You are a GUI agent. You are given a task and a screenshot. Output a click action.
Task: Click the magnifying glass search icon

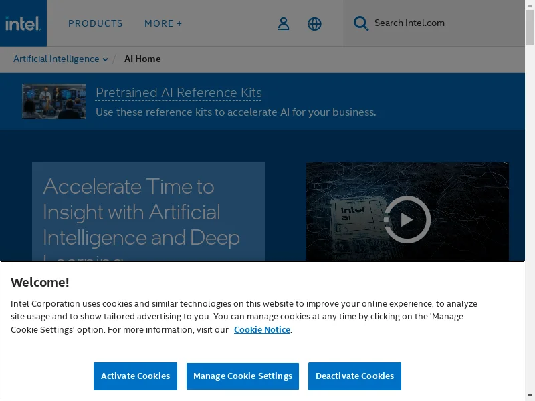[360, 23]
